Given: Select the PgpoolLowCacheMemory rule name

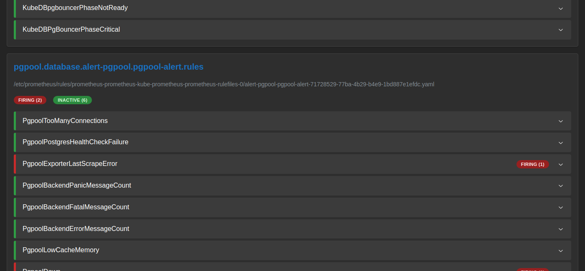Looking at the screenshot, I should pyautogui.click(x=61, y=250).
